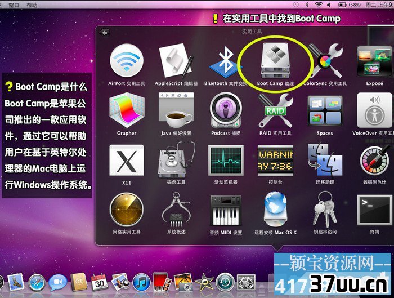Open 音频 MIDI 设置
The width and height of the screenshot is (394, 298).
click(x=225, y=210)
